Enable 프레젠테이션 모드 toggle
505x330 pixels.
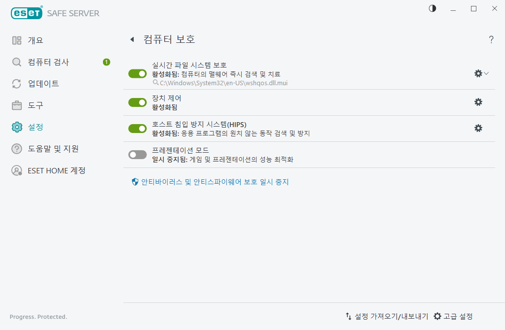coord(138,154)
